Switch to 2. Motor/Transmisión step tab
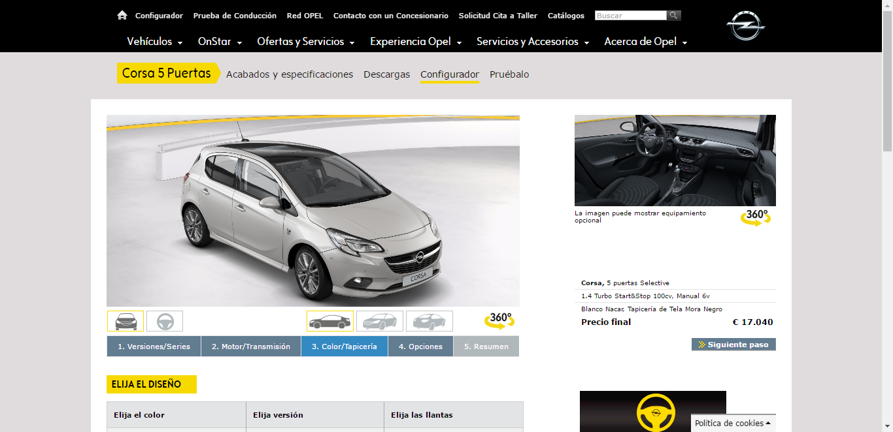This screenshot has width=893, height=432. (251, 347)
